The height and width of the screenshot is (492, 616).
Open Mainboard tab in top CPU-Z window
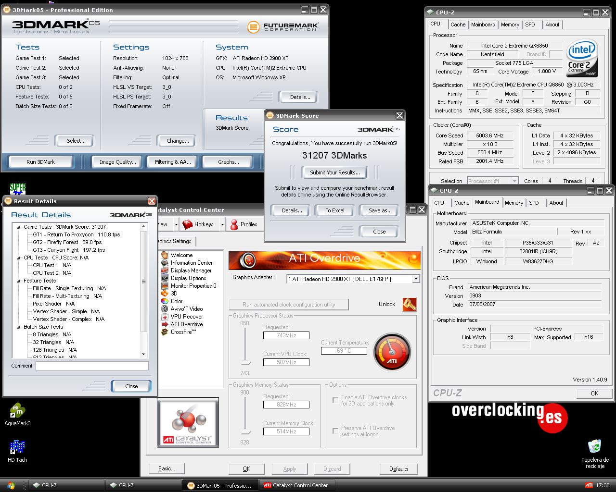(483, 25)
